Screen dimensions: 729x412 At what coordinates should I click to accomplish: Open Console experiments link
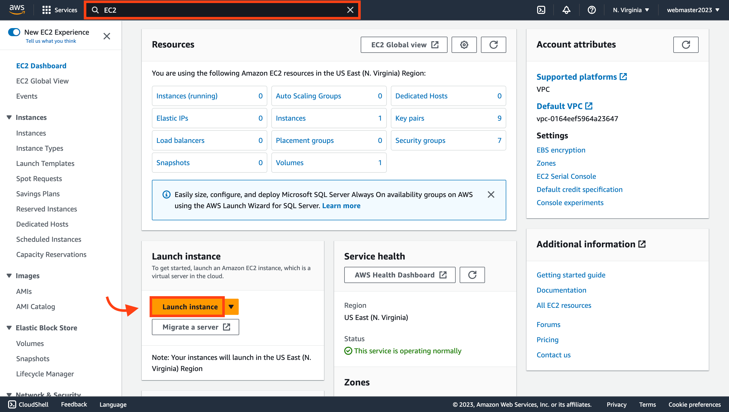tap(570, 203)
